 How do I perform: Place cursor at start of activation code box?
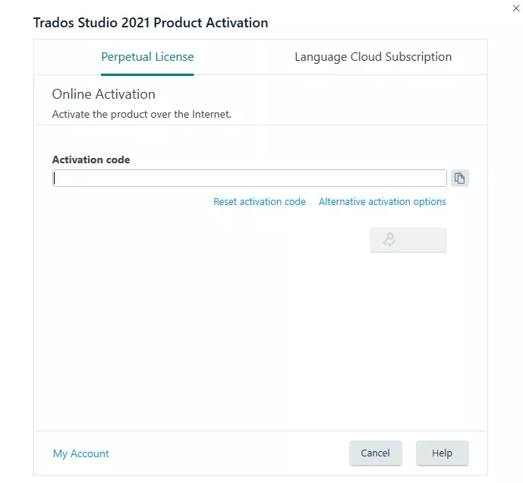tap(56, 178)
